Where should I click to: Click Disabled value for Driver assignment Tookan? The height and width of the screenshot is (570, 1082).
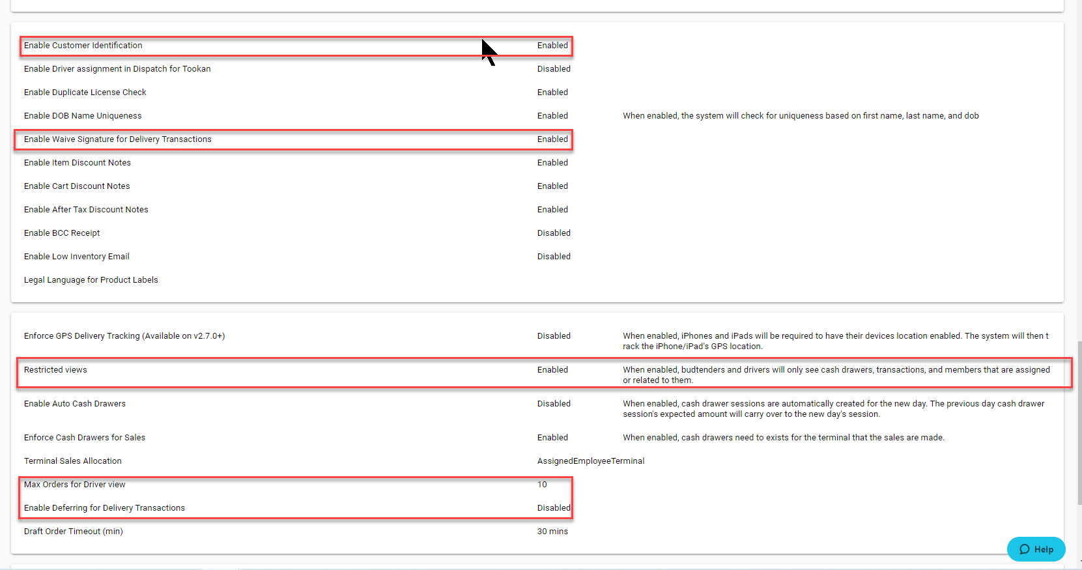554,69
